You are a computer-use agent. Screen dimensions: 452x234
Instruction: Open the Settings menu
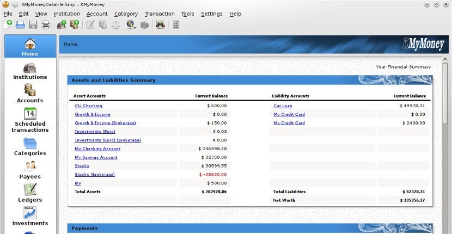[212, 14]
